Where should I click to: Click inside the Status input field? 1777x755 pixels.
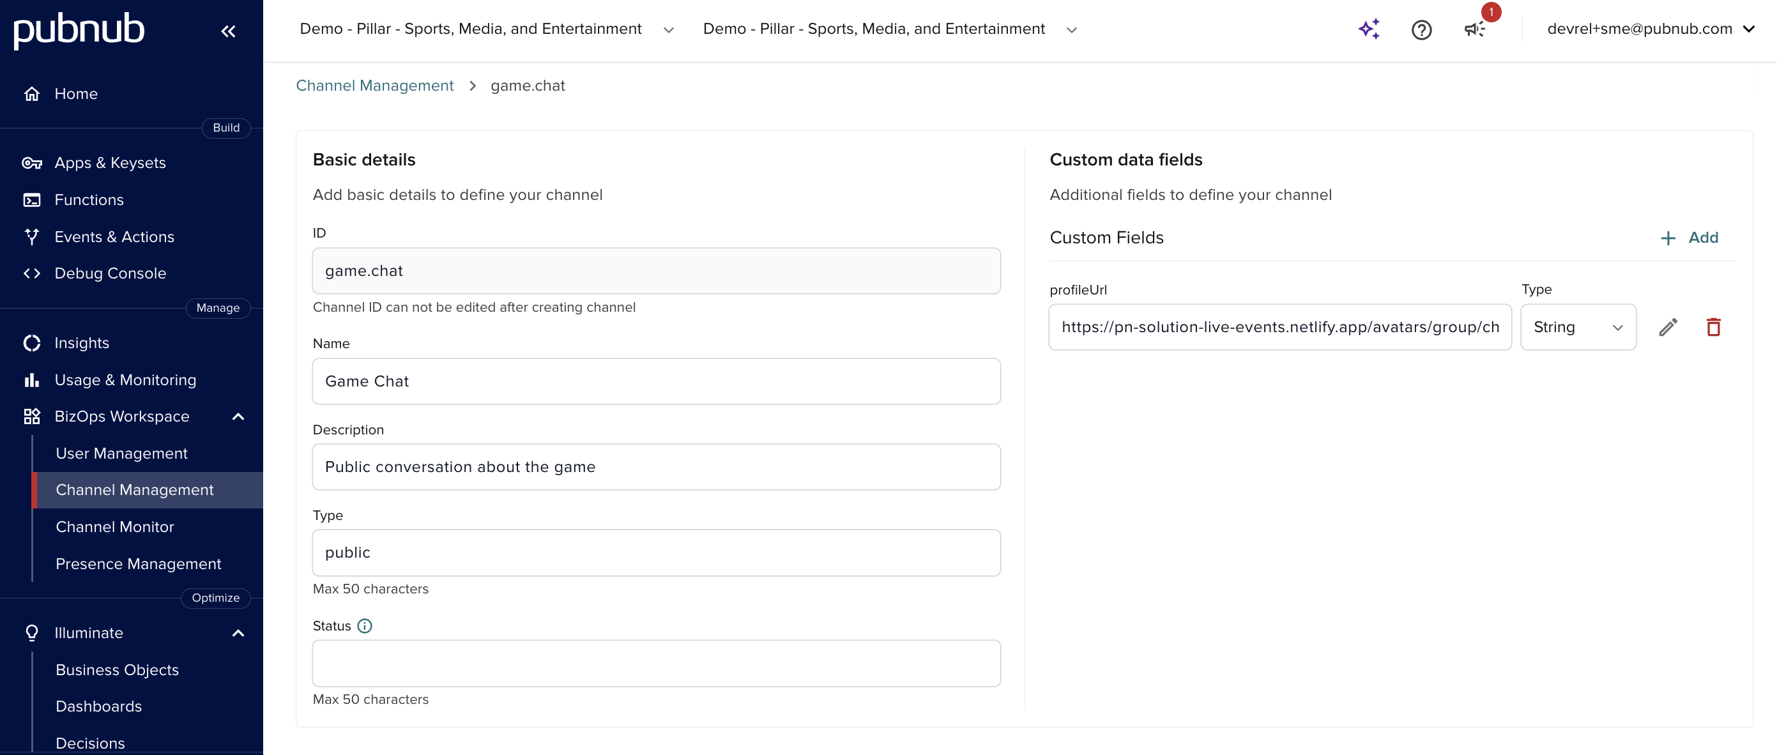click(x=655, y=663)
